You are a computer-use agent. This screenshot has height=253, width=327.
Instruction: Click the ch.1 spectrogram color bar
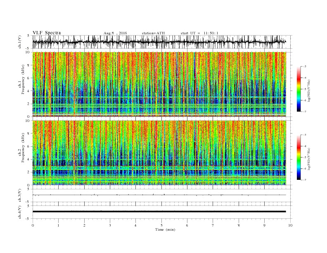tap(299, 89)
